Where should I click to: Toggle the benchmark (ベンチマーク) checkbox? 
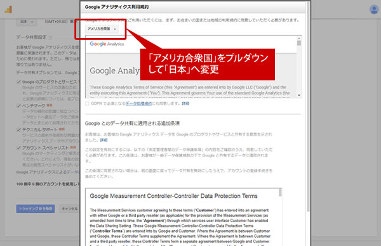click(18, 105)
